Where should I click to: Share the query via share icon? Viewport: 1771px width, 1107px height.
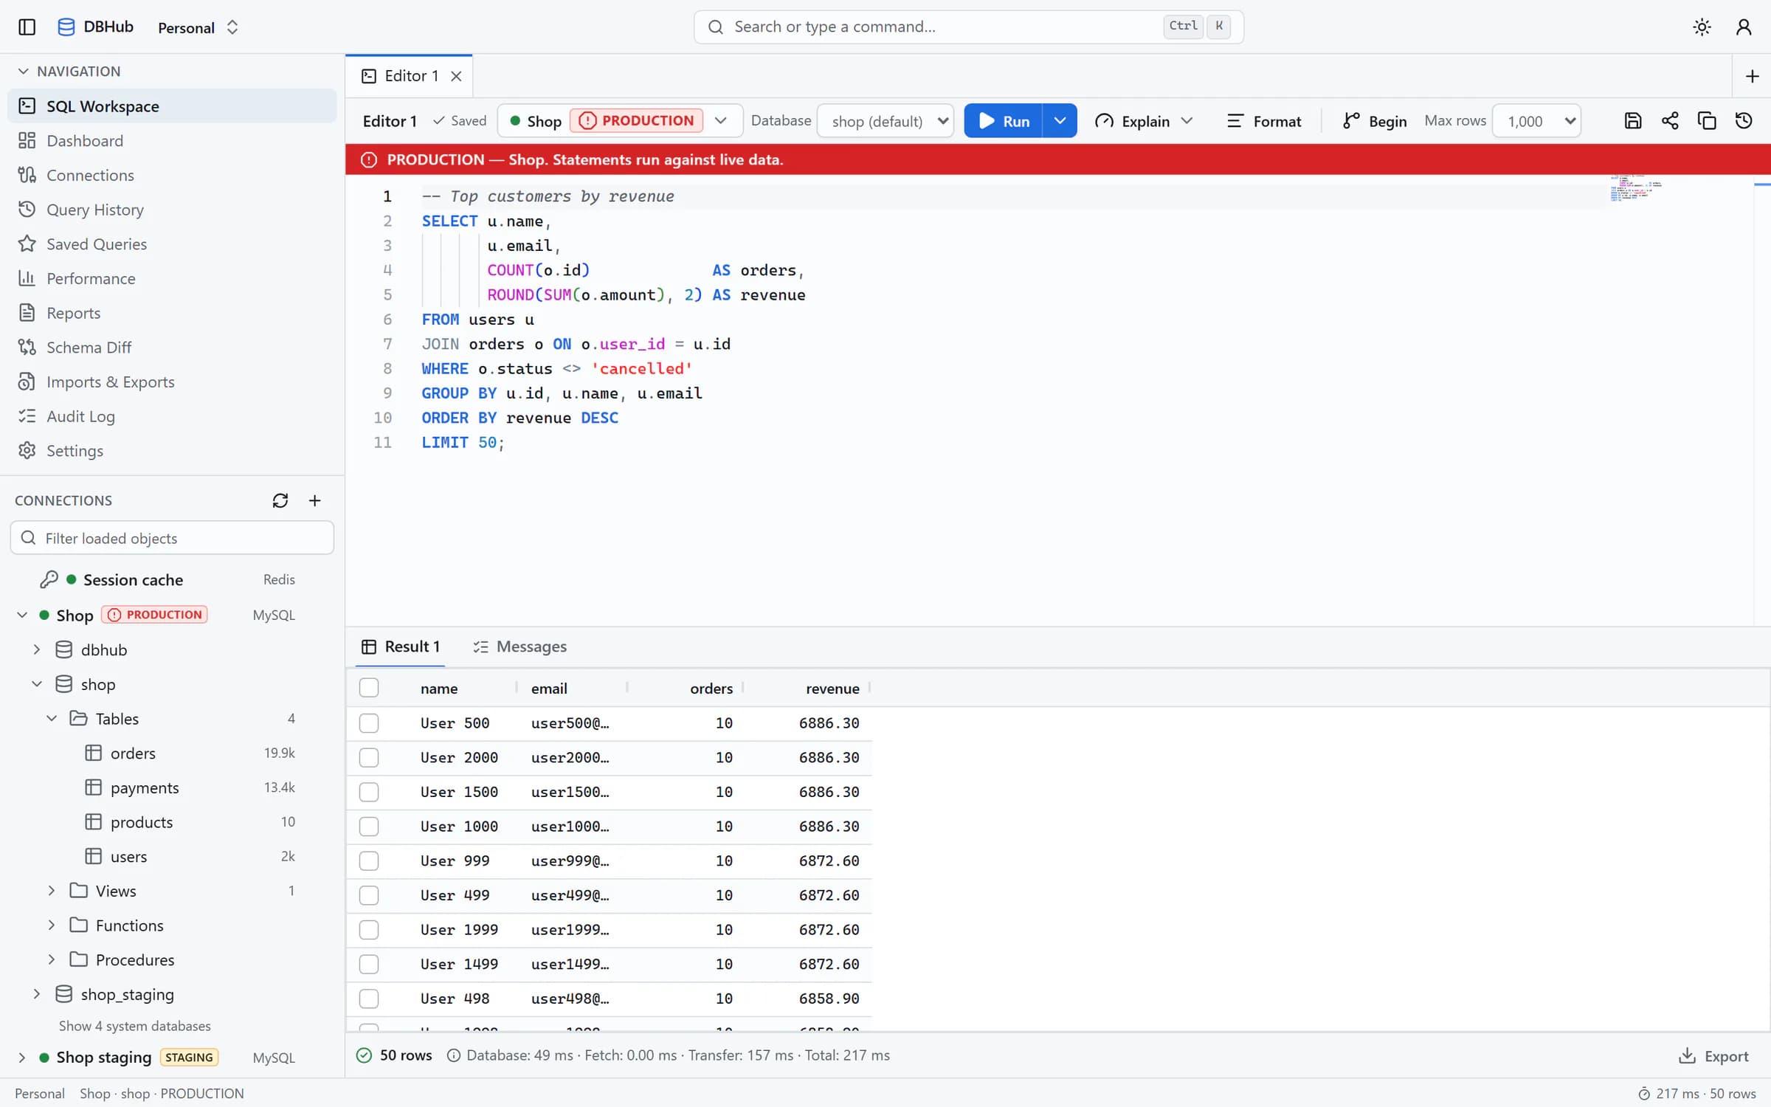pos(1670,121)
